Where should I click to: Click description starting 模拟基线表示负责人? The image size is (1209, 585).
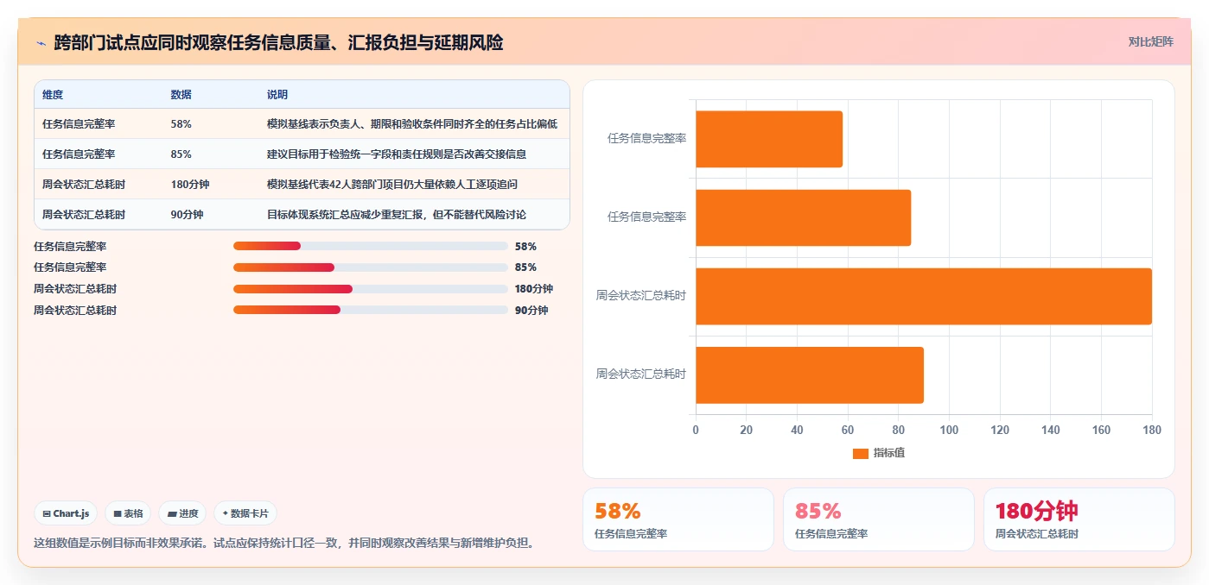coord(412,124)
